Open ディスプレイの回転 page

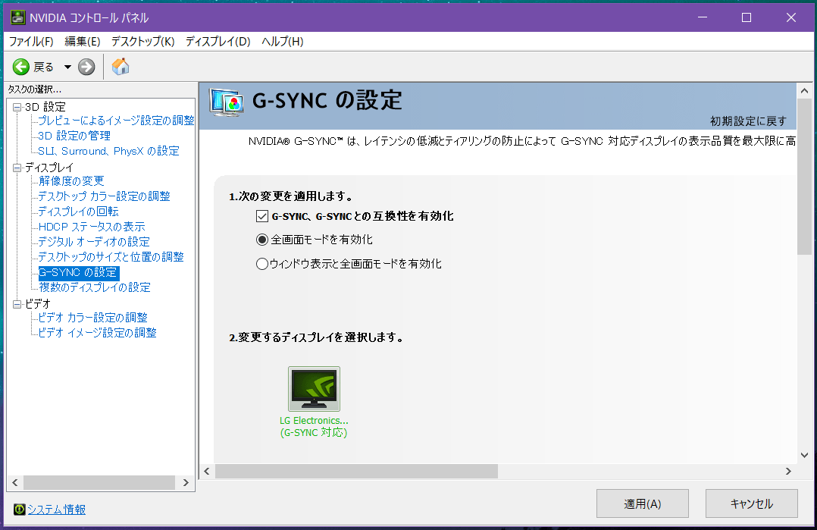79,211
